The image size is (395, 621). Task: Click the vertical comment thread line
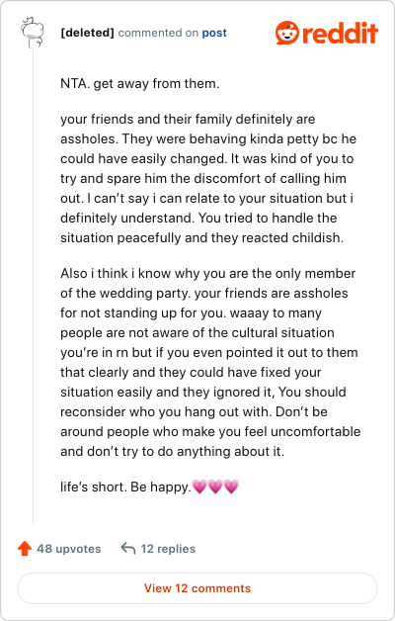33,287
